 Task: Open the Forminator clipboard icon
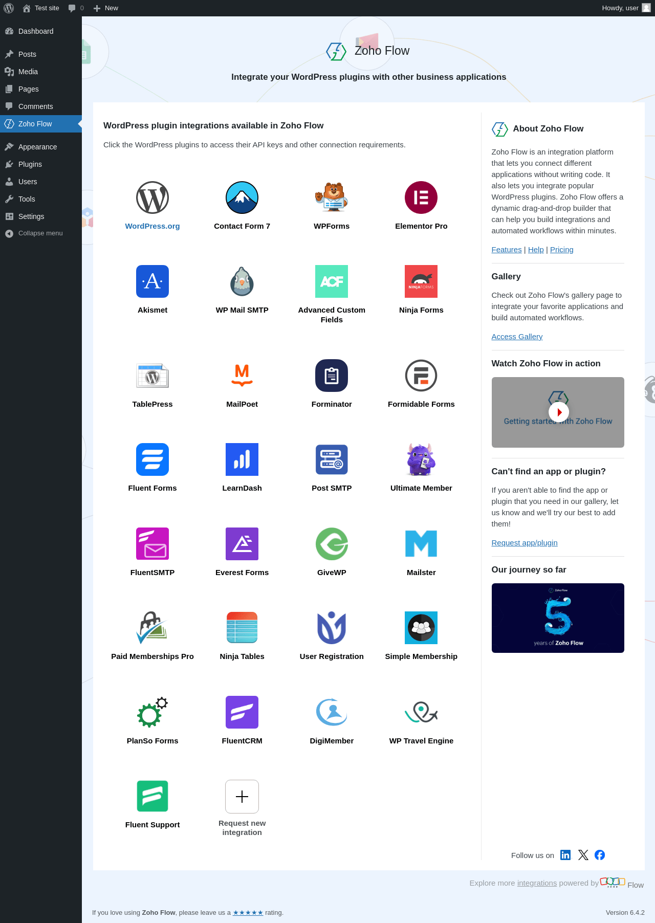[x=332, y=376]
